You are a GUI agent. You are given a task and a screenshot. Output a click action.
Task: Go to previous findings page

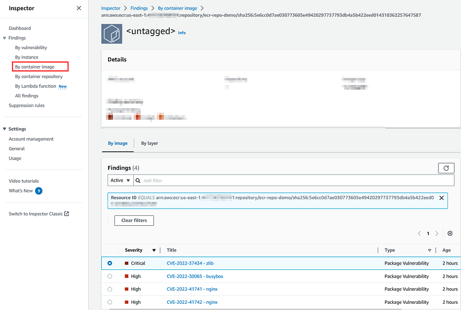click(419, 233)
